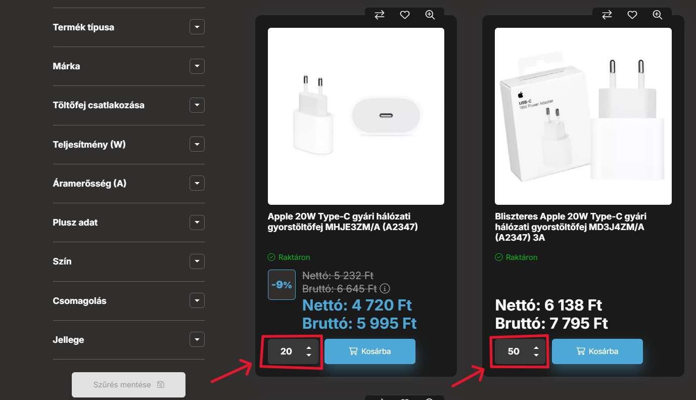696x400 pixels.
Task: Expand the Szín filter
Action: 197,261
